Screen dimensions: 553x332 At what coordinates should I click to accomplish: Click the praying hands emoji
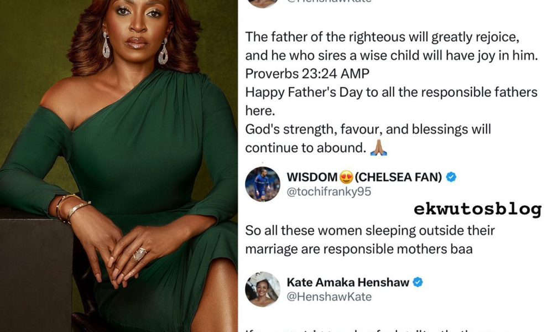click(x=378, y=148)
